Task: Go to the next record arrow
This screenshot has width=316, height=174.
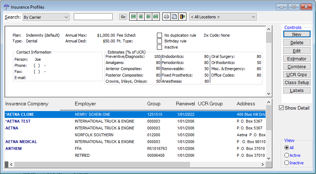Action: [148, 17]
